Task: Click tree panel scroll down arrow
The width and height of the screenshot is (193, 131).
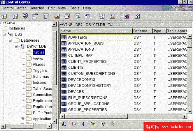Action: coord(55,122)
